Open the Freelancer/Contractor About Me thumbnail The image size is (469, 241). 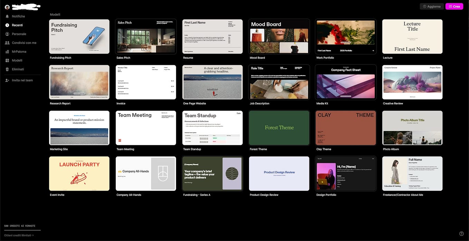(x=412, y=174)
